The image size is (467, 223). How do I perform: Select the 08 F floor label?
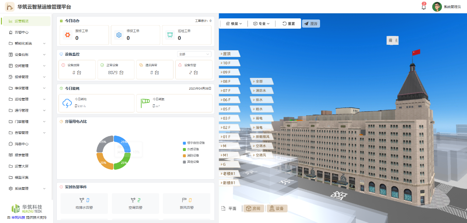coord(227,82)
